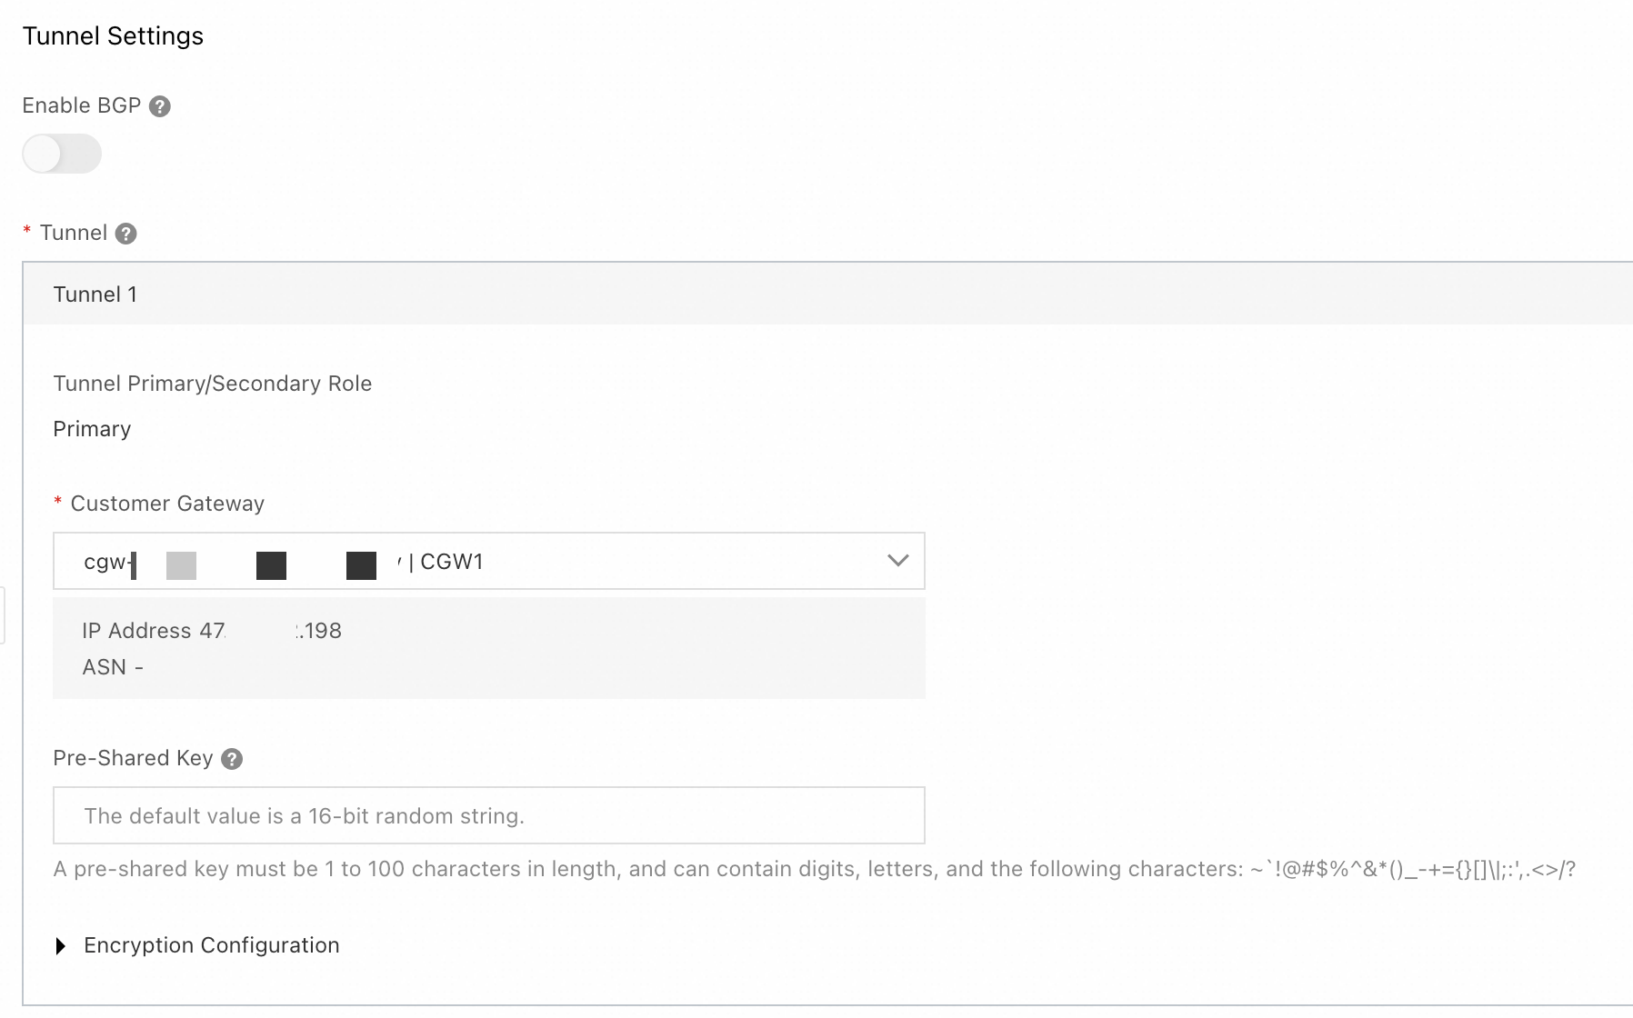Click the Customer Gateway field label
The height and width of the screenshot is (1018, 1633).
[167, 504]
